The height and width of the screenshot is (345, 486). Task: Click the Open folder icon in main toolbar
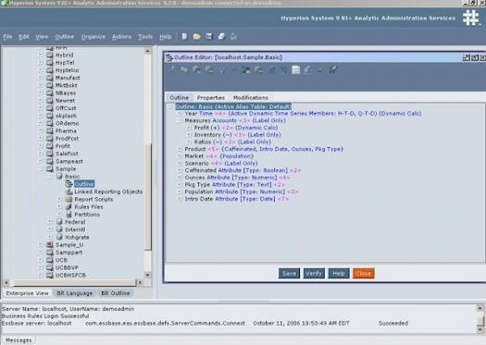click(x=197, y=37)
